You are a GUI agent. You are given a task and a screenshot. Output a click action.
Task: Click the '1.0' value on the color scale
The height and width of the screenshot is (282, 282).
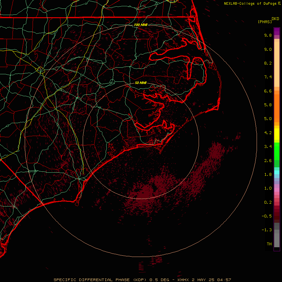click(268, 188)
